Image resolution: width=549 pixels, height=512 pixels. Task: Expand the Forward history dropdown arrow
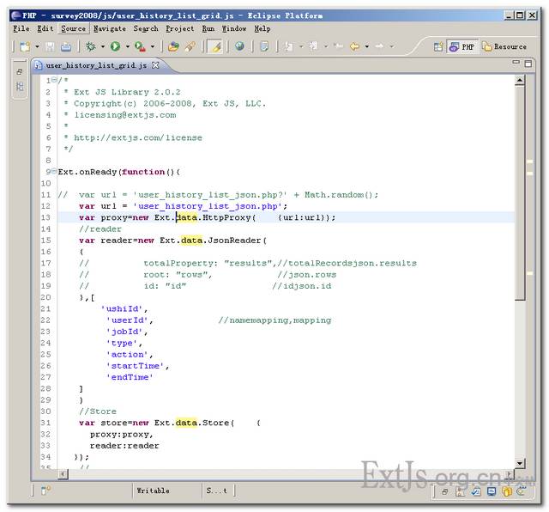[x=391, y=46]
